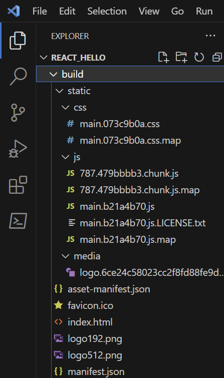The image size is (224, 378).
Task: Open the logo.6ce24c58023cc2f8fd88fe9d media file
Action: coord(151,272)
